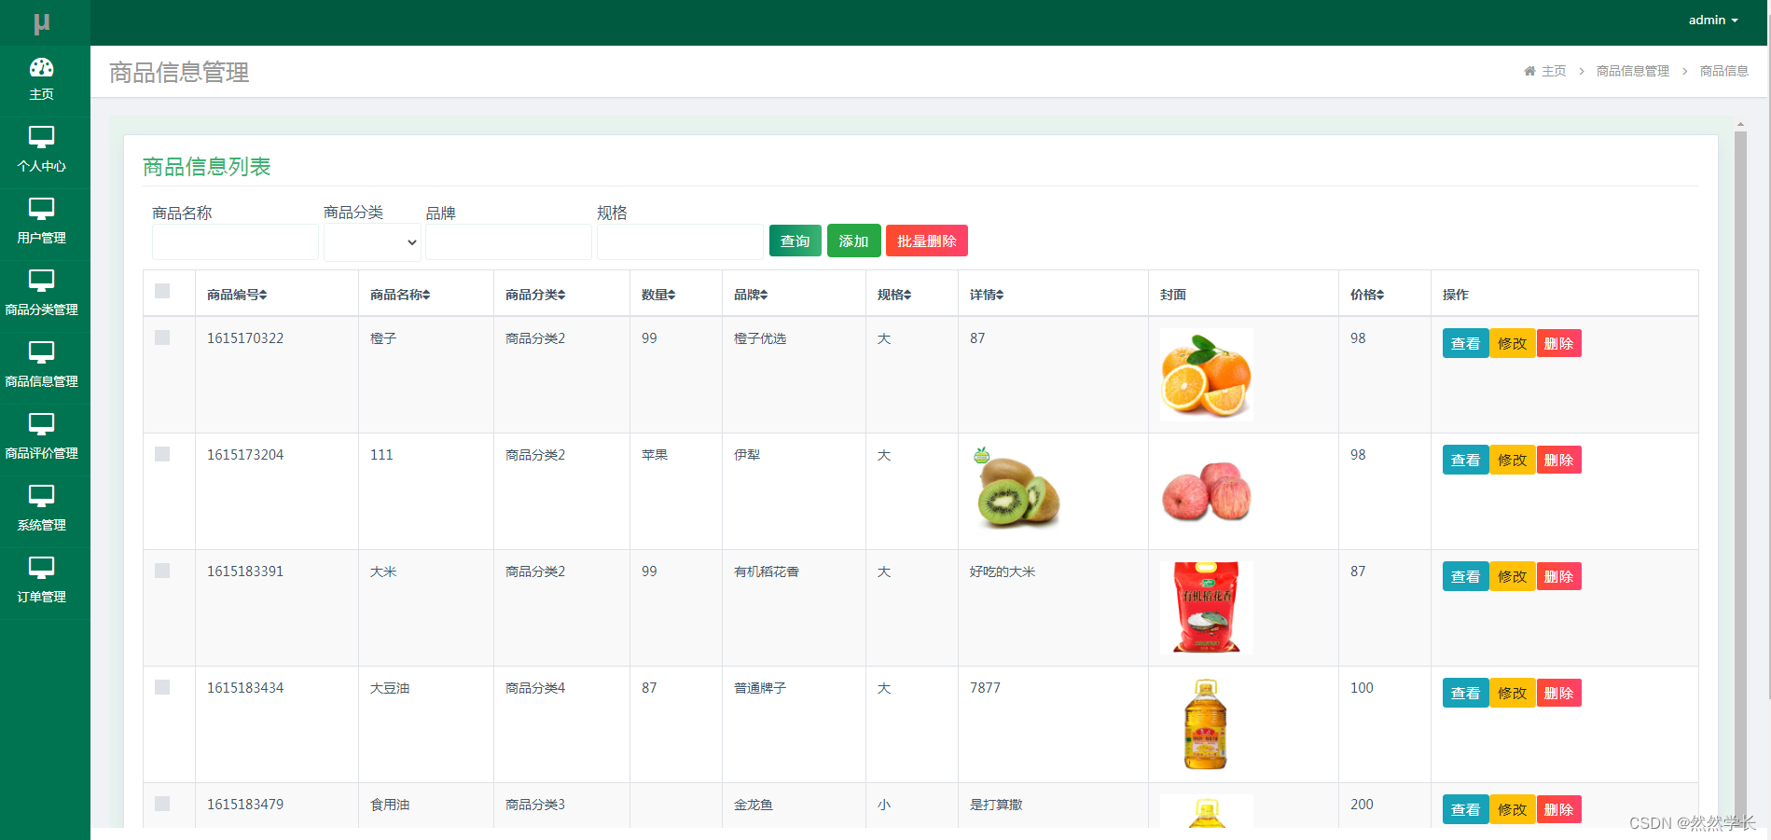Viewport: 1771px width, 840px height.
Task: Delete the product row 1615173204
Action: [x=1558, y=460]
